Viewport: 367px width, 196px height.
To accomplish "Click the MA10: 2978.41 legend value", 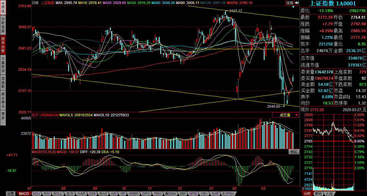I will click(89, 3).
